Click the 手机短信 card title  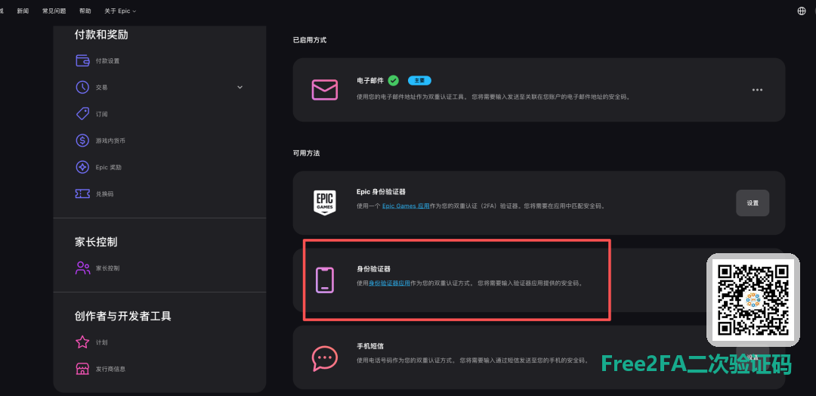pyautogui.click(x=370, y=346)
